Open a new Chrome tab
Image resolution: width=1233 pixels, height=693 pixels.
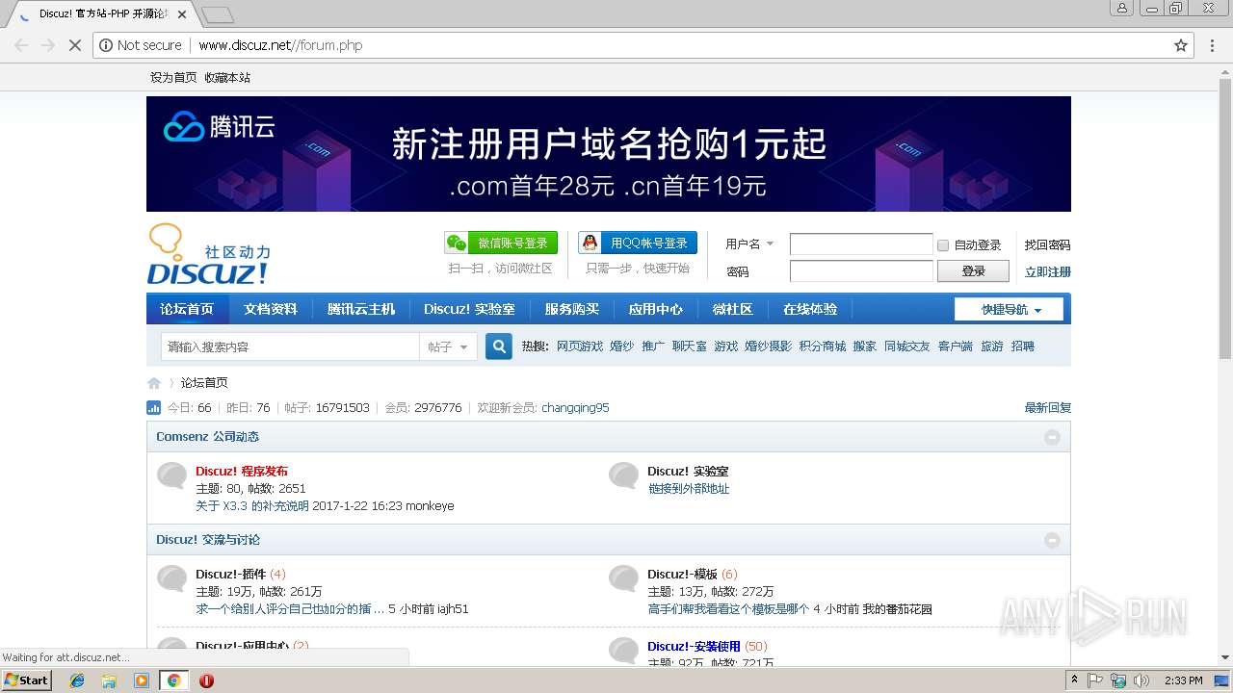pos(218,15)
